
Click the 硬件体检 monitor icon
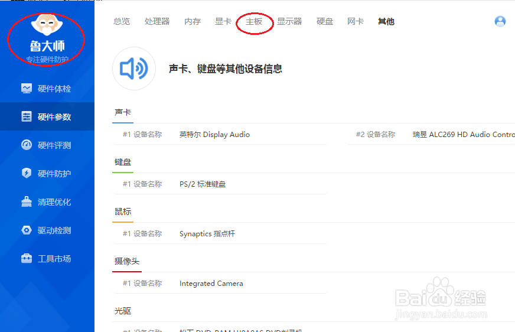pos(27,89)
